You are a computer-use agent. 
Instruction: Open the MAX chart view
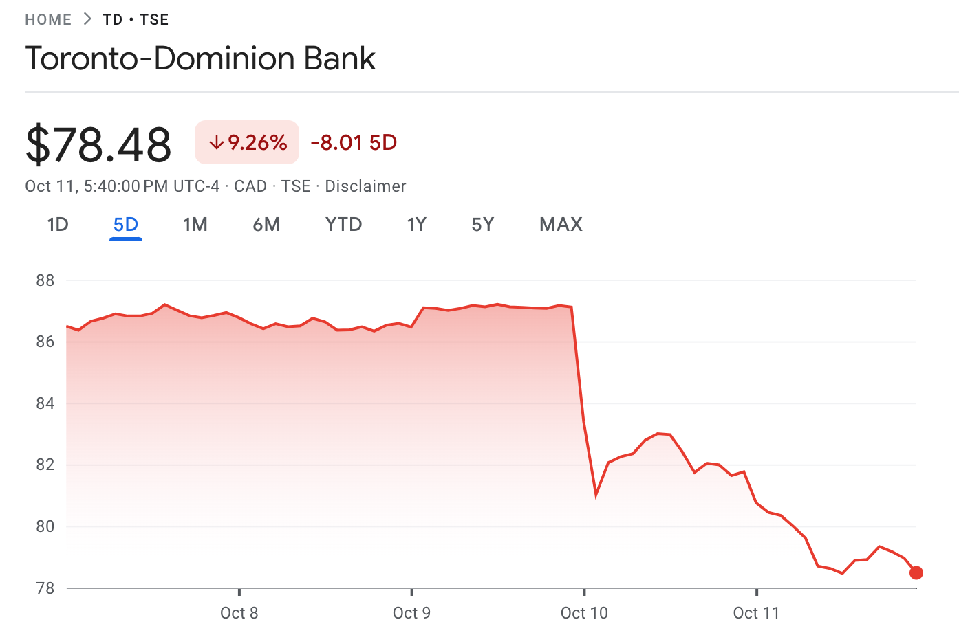point(561,225)
